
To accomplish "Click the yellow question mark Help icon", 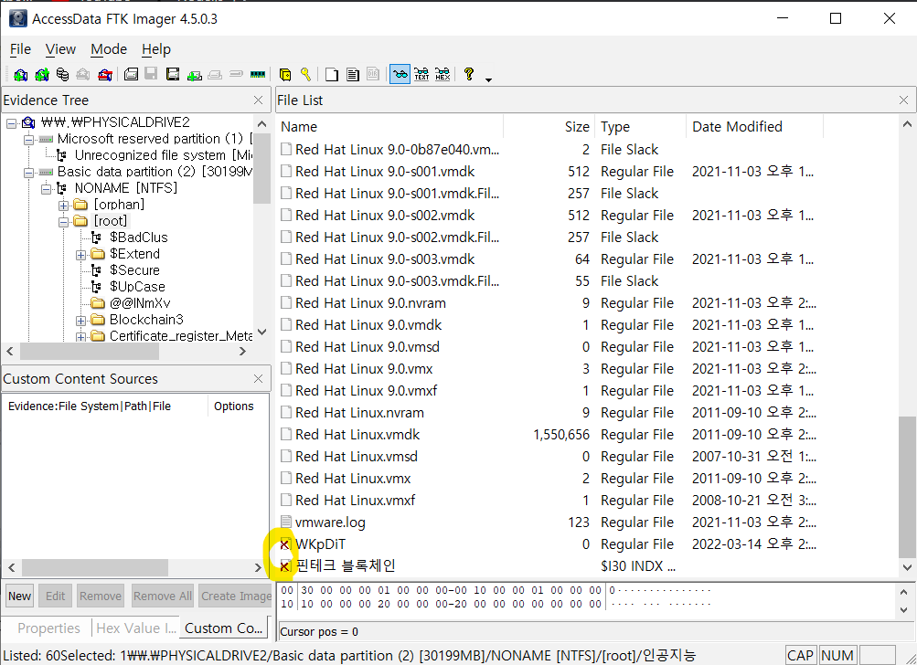I will (x=468, y=74).
